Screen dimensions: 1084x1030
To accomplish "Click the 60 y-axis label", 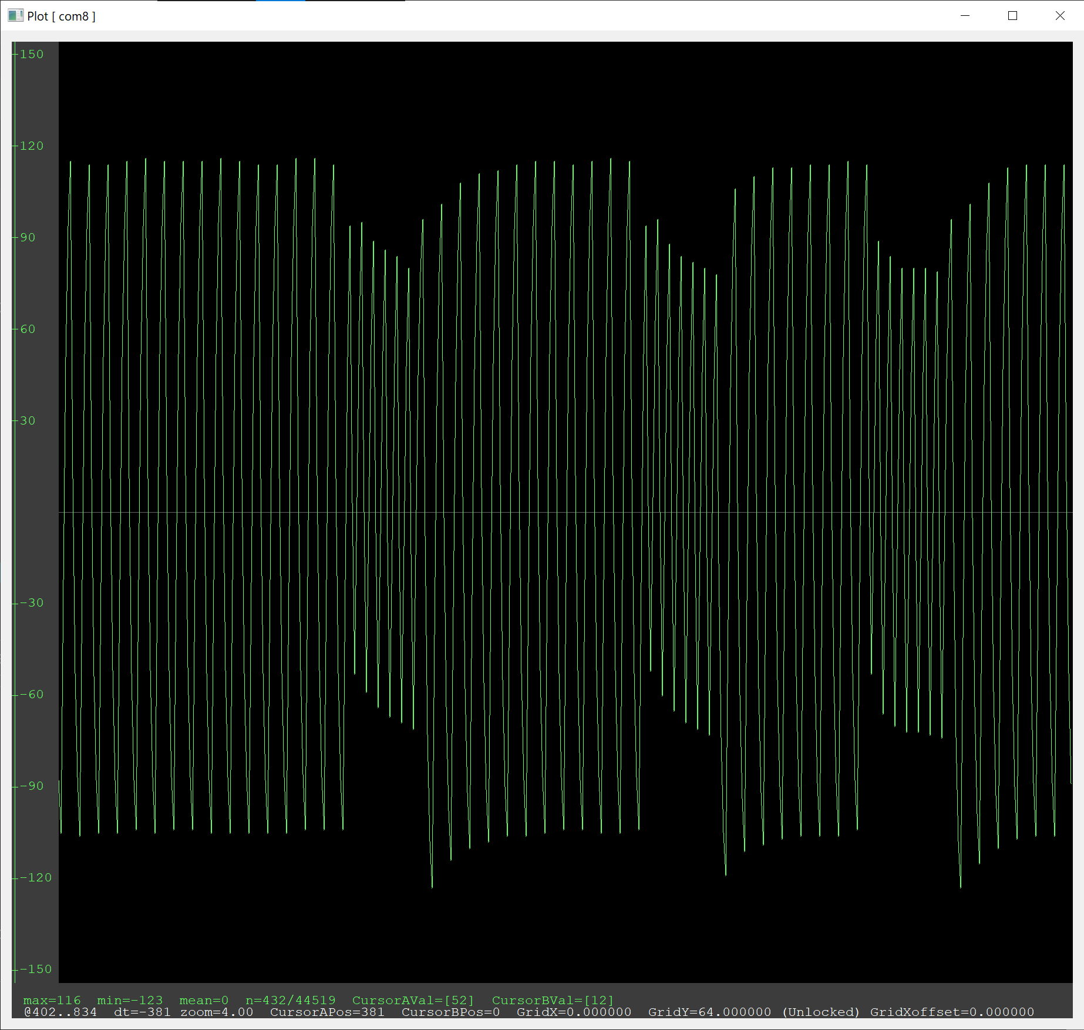I will (x=28, y=329).
